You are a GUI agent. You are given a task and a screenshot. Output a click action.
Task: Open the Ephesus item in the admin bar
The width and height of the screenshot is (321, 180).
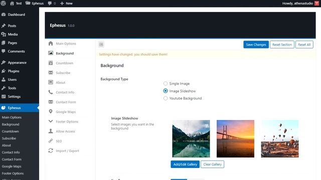pyautogui.click(x=35, y=3)
